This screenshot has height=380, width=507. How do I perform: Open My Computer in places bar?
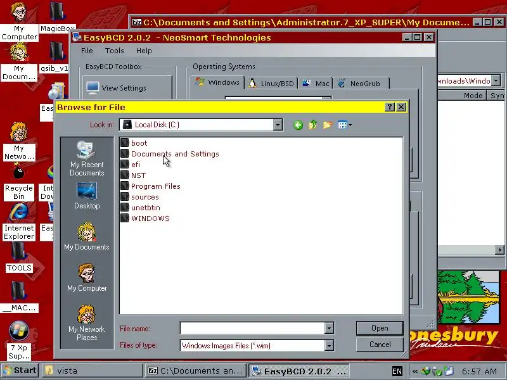point(87,278)
